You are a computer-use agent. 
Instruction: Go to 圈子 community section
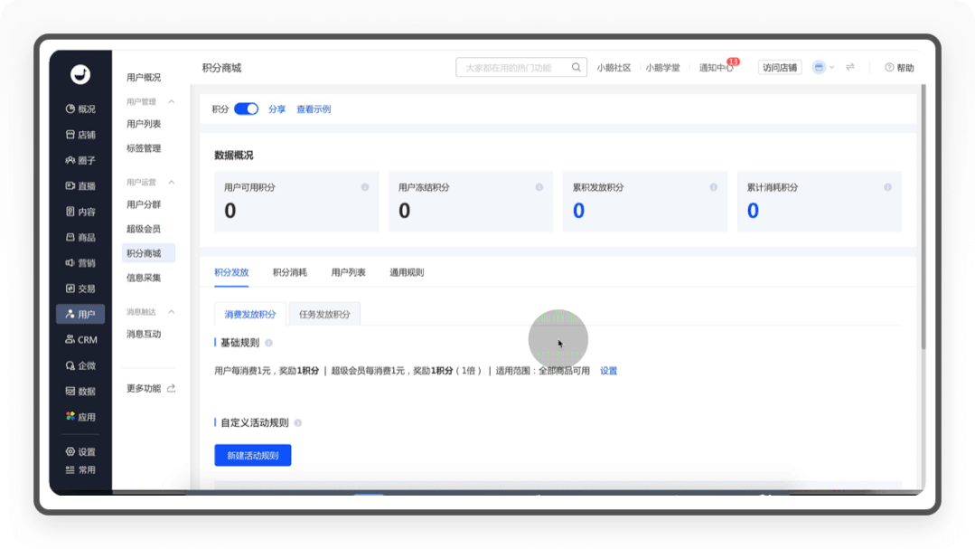[80, 160]
